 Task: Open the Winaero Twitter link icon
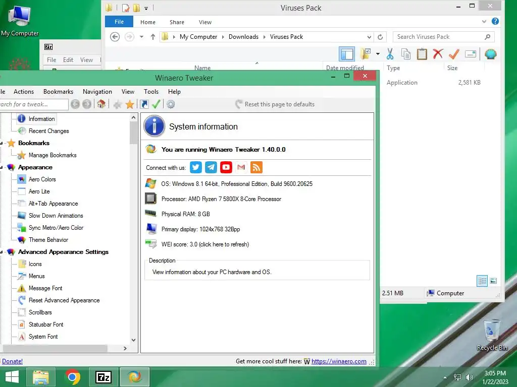click(196, 167)
